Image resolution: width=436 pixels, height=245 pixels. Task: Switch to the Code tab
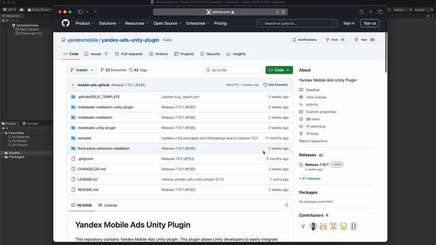(71, 54)
